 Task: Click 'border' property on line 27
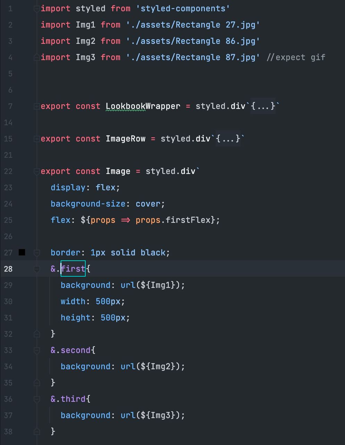(66, 252)
